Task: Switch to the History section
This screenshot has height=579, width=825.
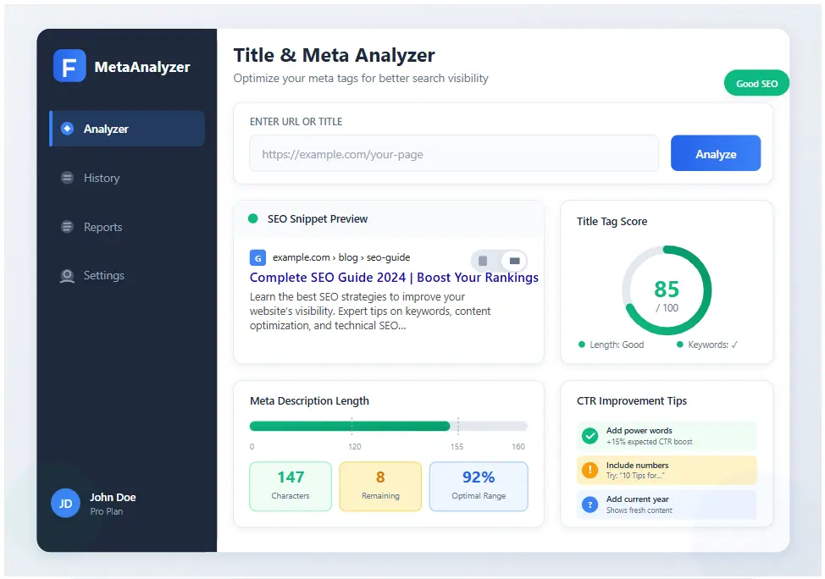Action: point(102,178)
